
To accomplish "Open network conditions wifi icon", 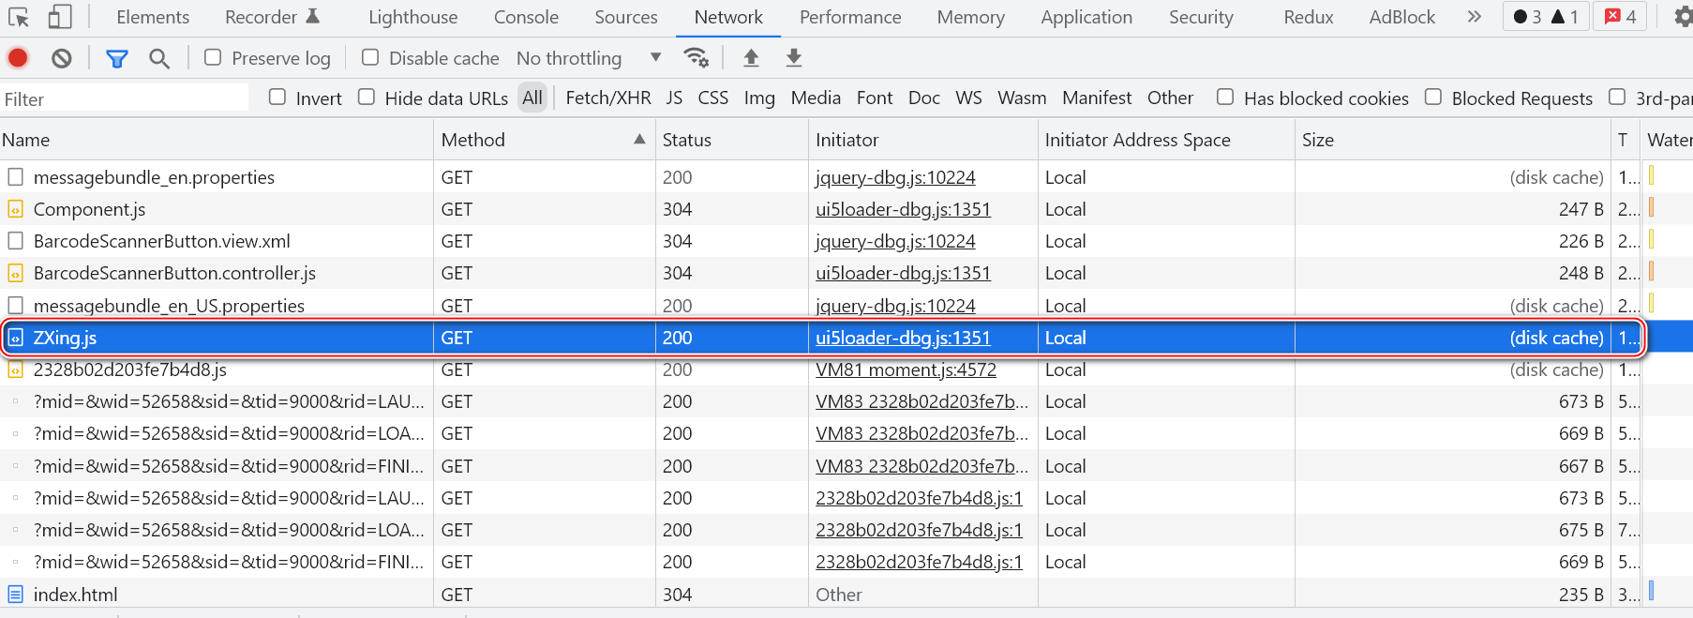I will click(x=696, y=58).
